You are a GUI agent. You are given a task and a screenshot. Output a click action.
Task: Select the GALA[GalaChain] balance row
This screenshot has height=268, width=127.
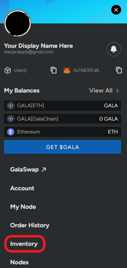(62, 119)
